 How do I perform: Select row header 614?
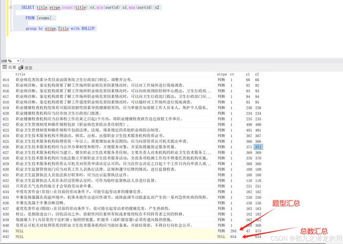click(6, 80)
